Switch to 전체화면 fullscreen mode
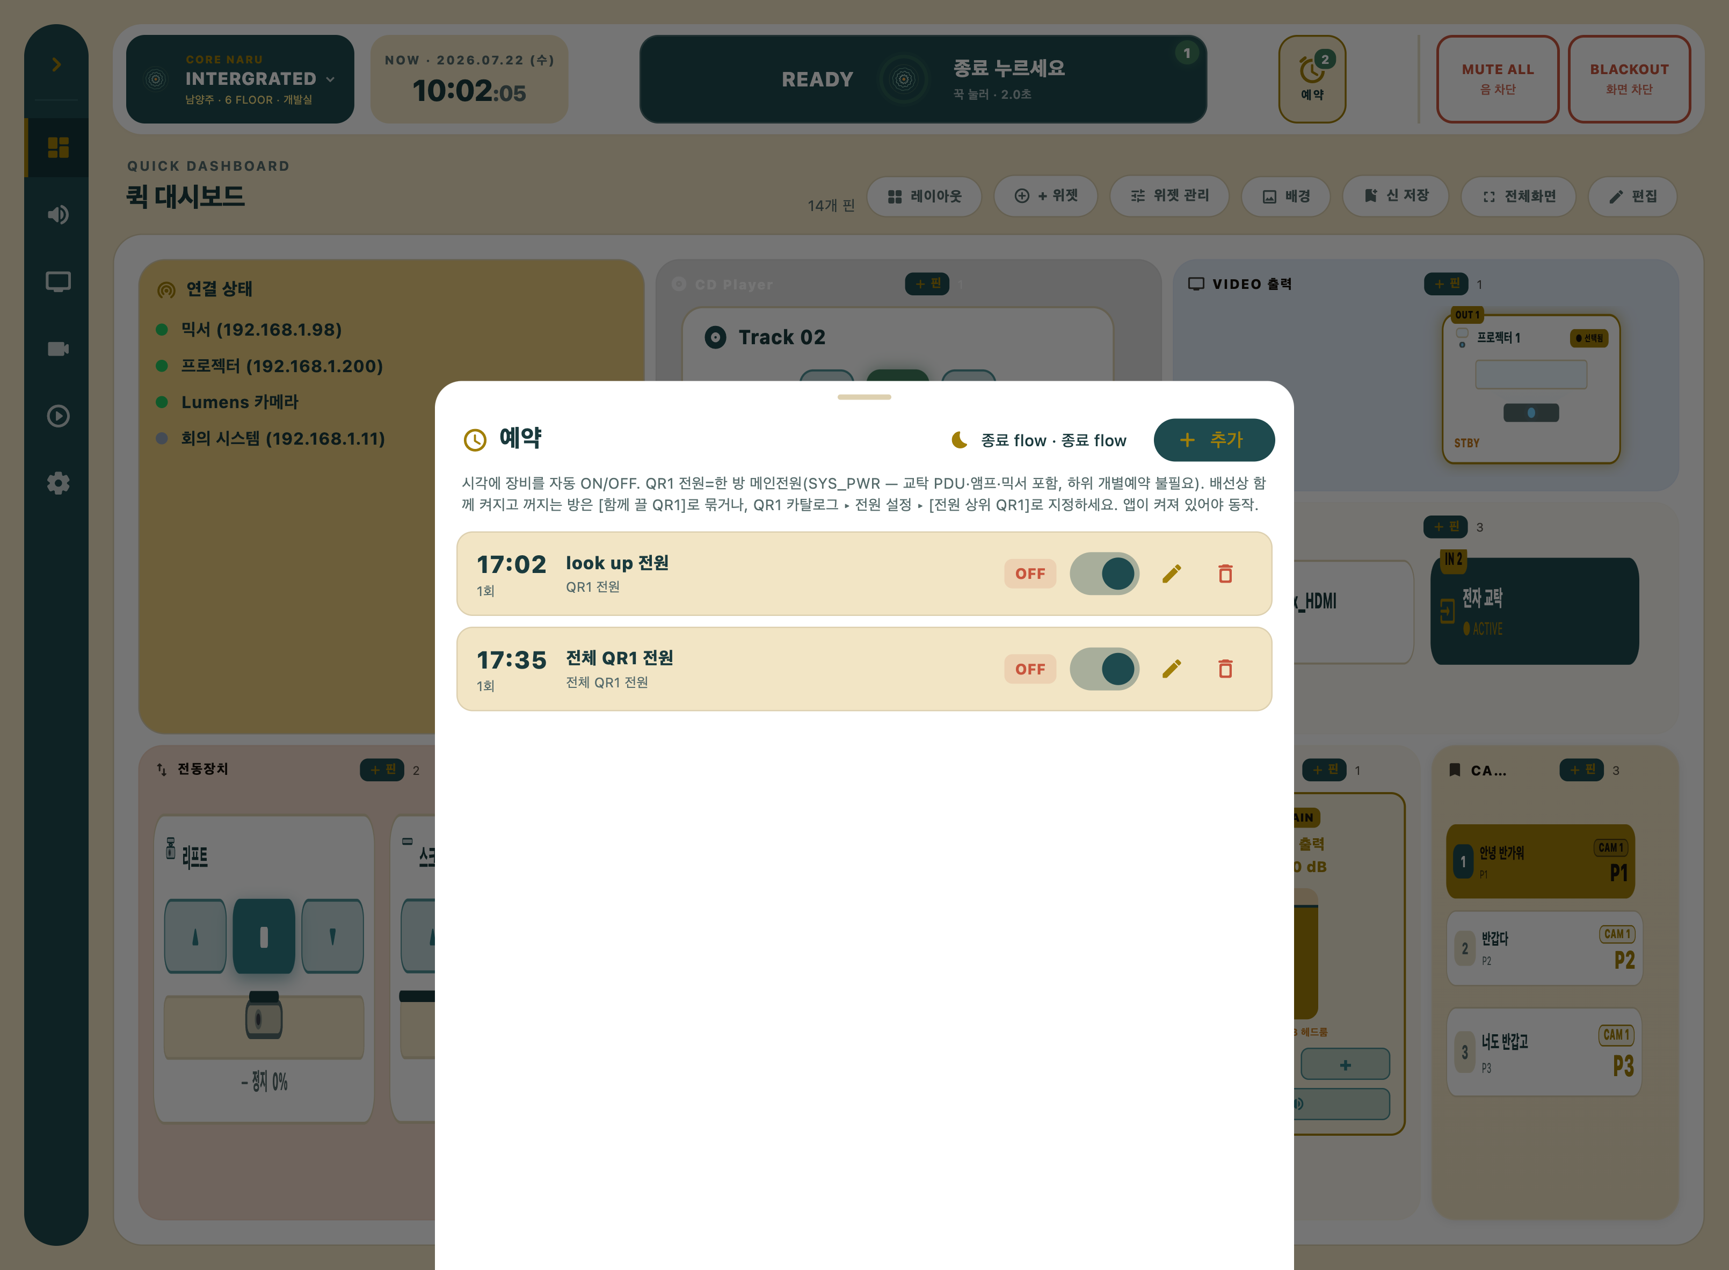The height and width of the screenshot is (1270, 1729). pyautogui.click(x=1519, y=197)
